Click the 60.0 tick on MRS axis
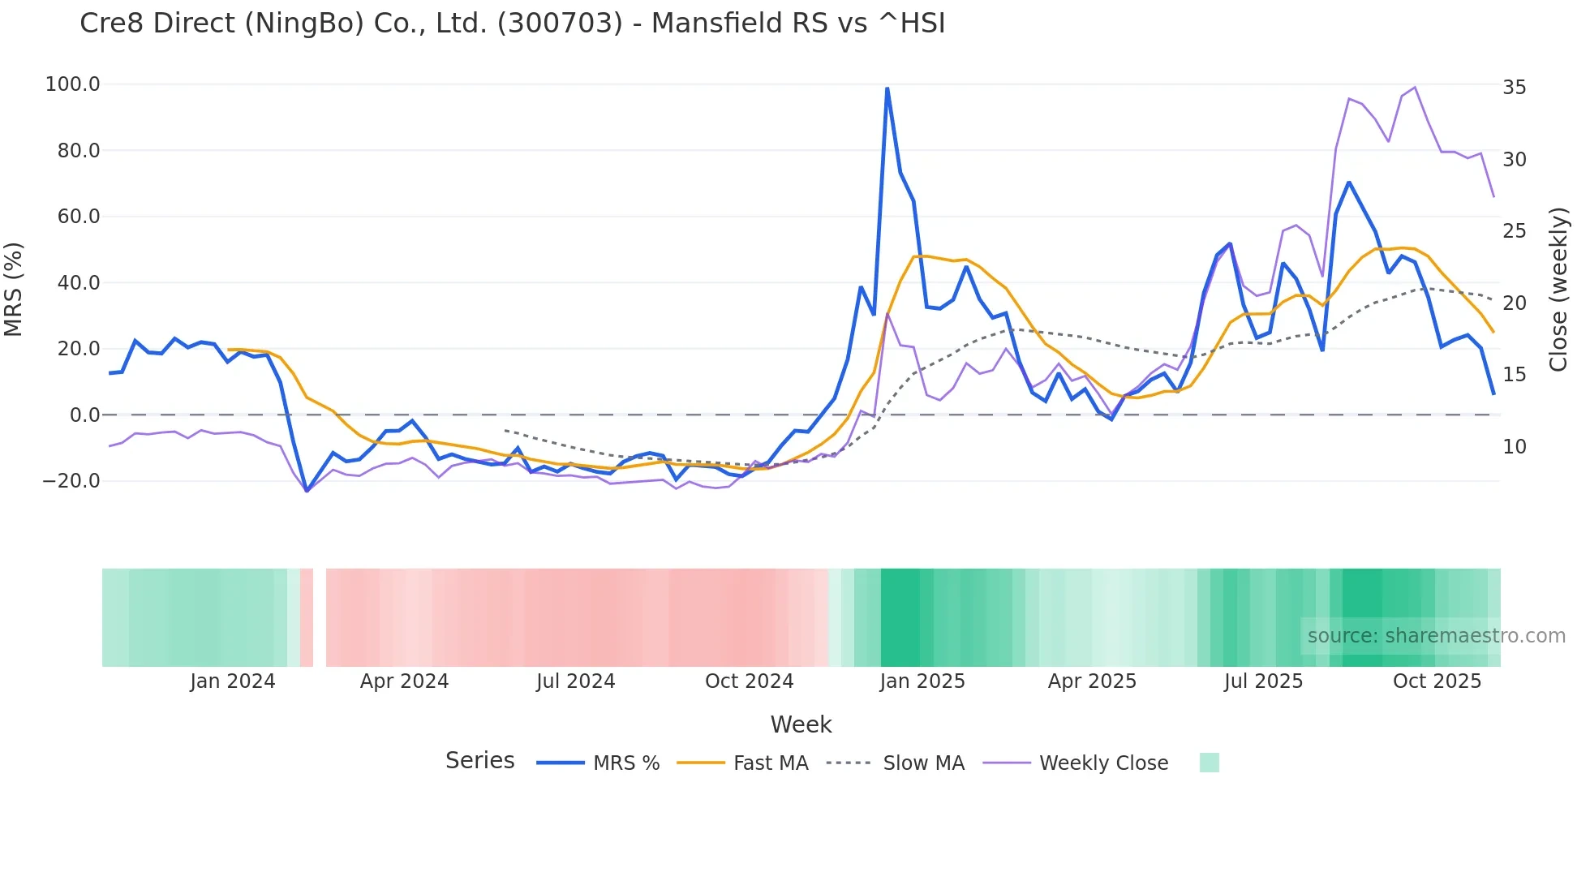 click(79, 217)
